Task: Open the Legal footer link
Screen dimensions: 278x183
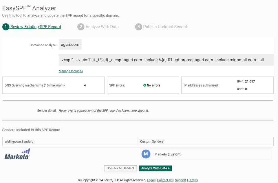Action: point(151,180)
